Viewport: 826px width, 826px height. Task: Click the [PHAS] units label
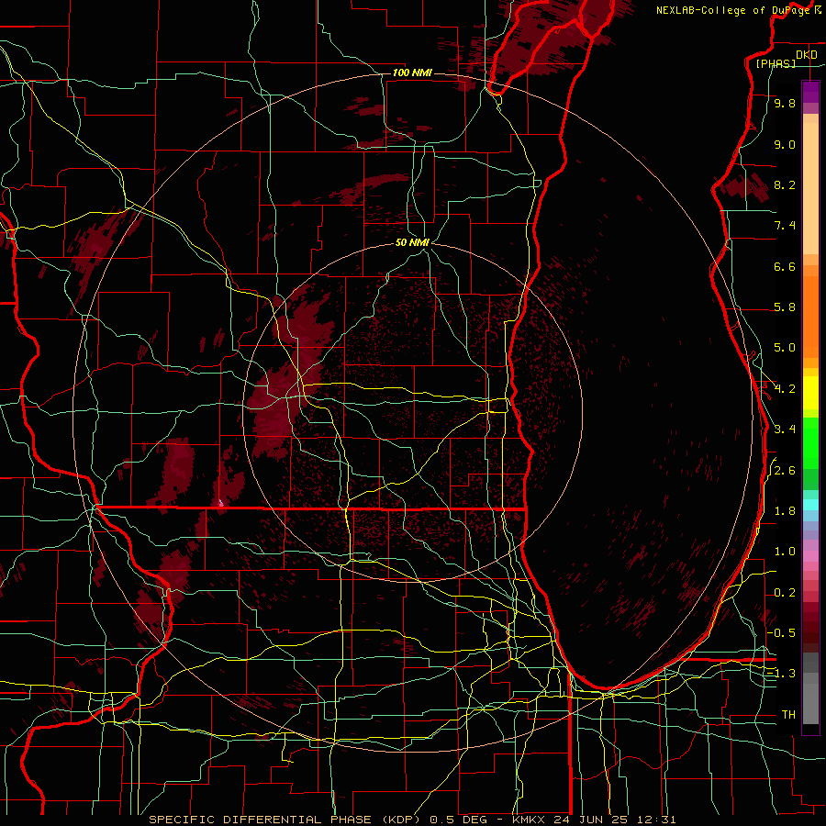point(776,64)
